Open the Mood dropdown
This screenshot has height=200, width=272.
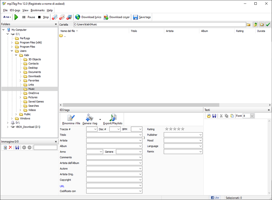click(201, 140)
